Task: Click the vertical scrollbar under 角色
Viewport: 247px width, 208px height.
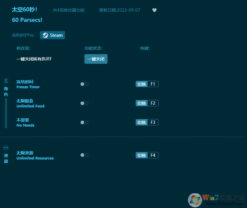Action: tap(6, 113)
